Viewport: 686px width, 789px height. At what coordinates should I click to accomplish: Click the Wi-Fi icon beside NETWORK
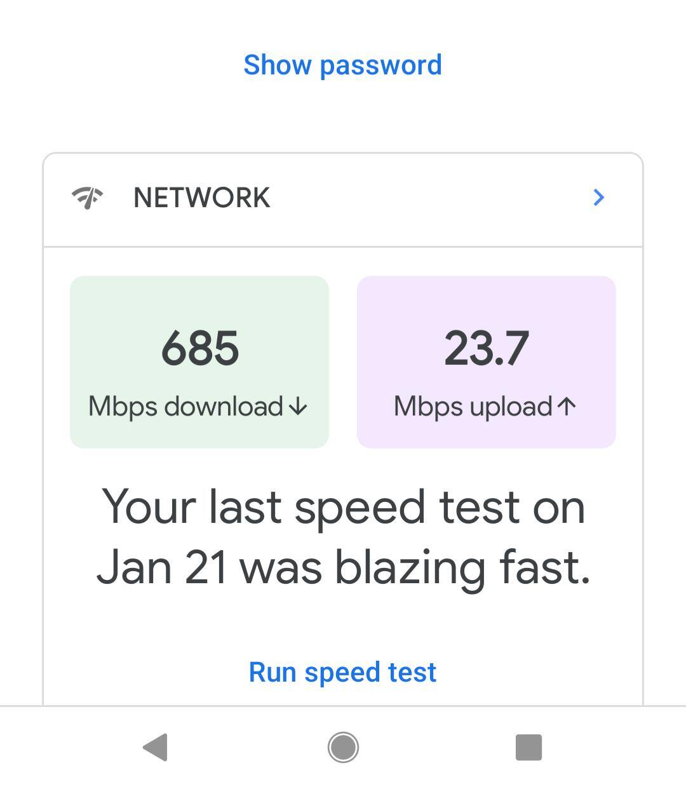[88, 198]
